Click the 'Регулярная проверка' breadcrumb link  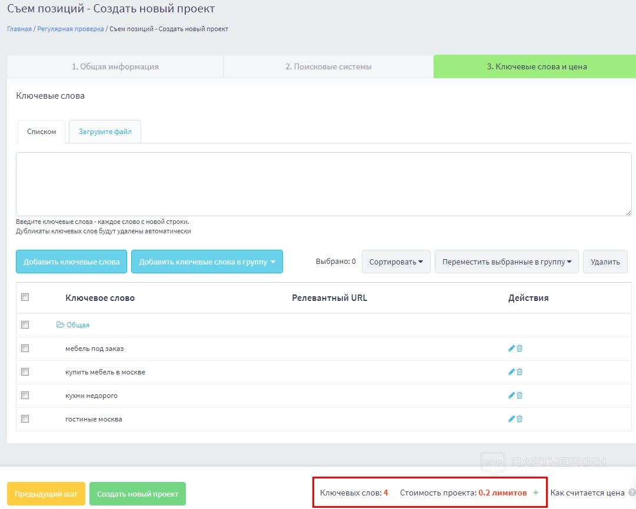coord(71,29)
